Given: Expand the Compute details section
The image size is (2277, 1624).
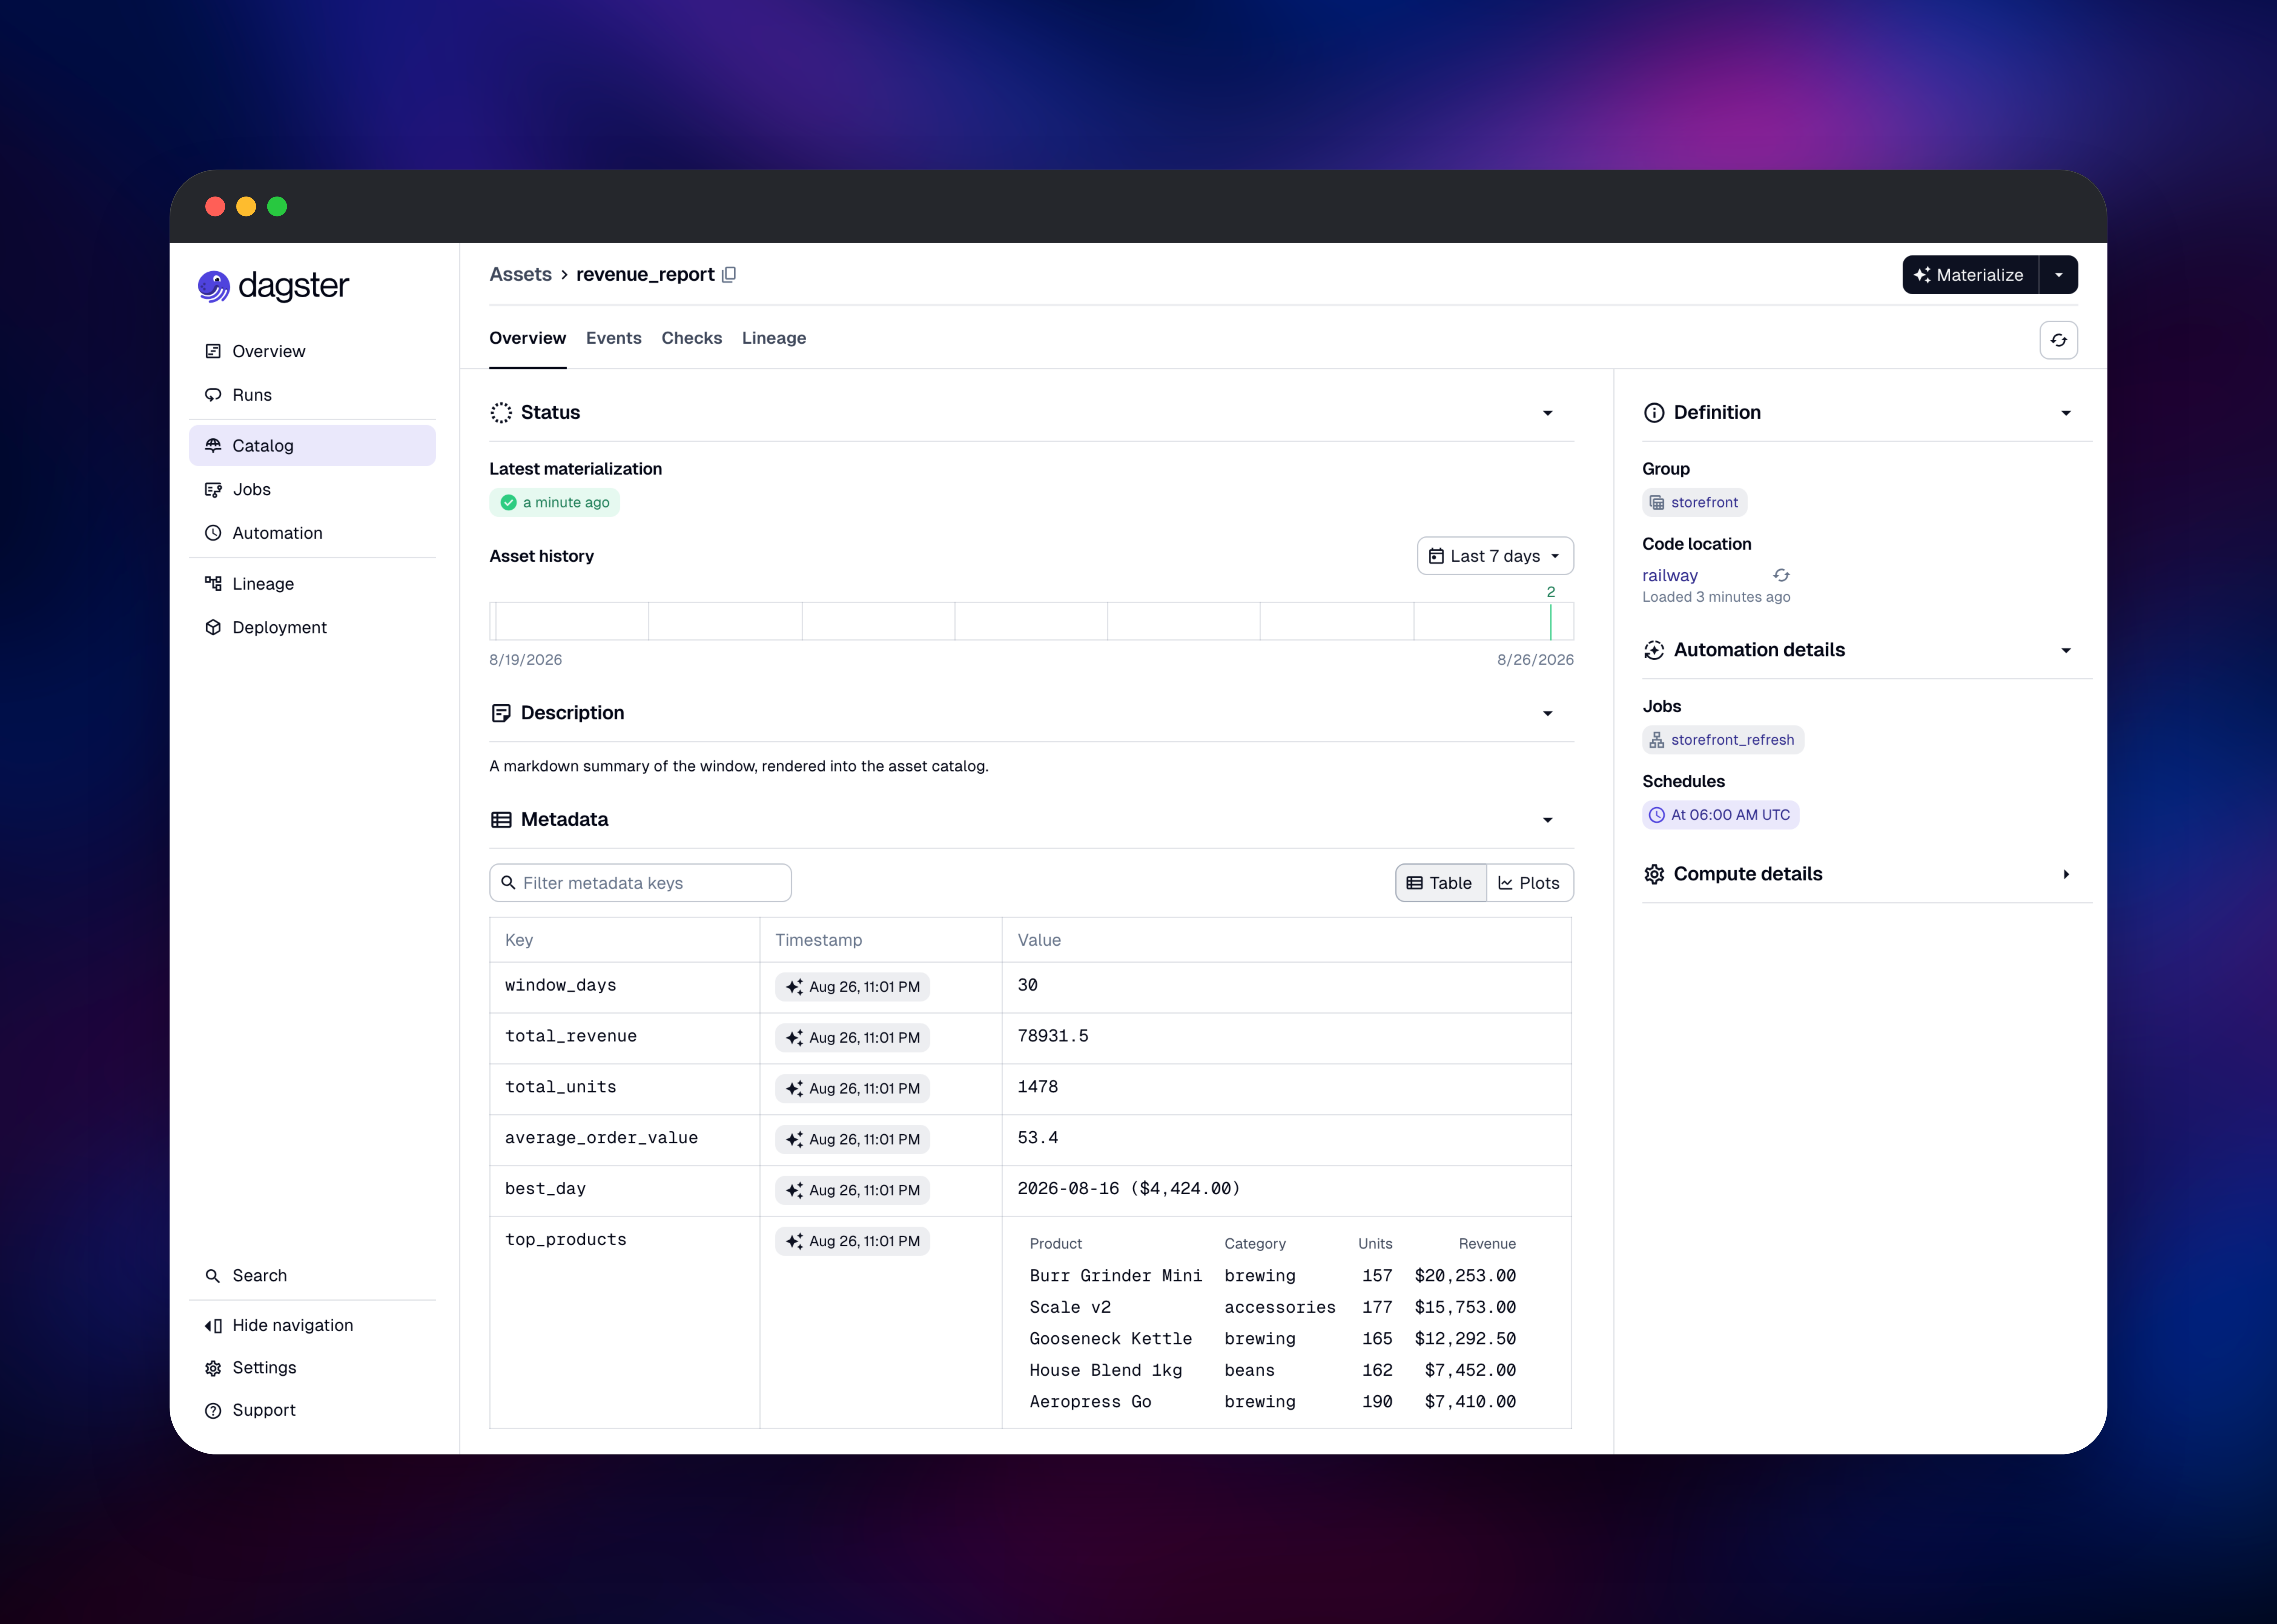Looking at the screenshot, I should [x=2066, y=874].
